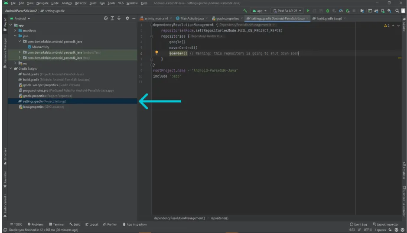Open the Layout Inspector
This screenshot has height=233, width=407.
(385, 224)
